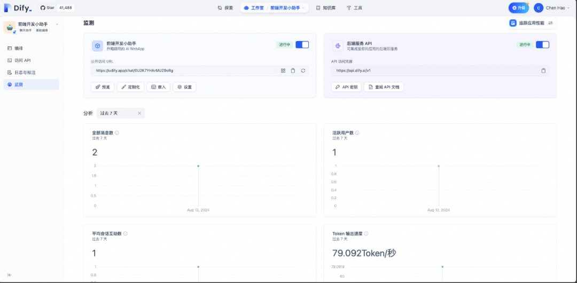Viewport: 577px width, 283px height.
Task: Select 监测 in sidebar
Action: tap(32, 85)
